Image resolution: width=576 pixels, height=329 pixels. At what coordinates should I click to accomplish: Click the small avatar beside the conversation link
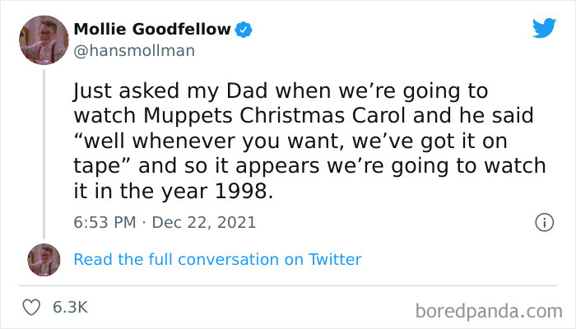(x=44, y=259)
